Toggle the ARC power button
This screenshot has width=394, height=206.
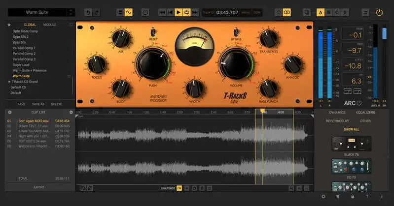359,103
